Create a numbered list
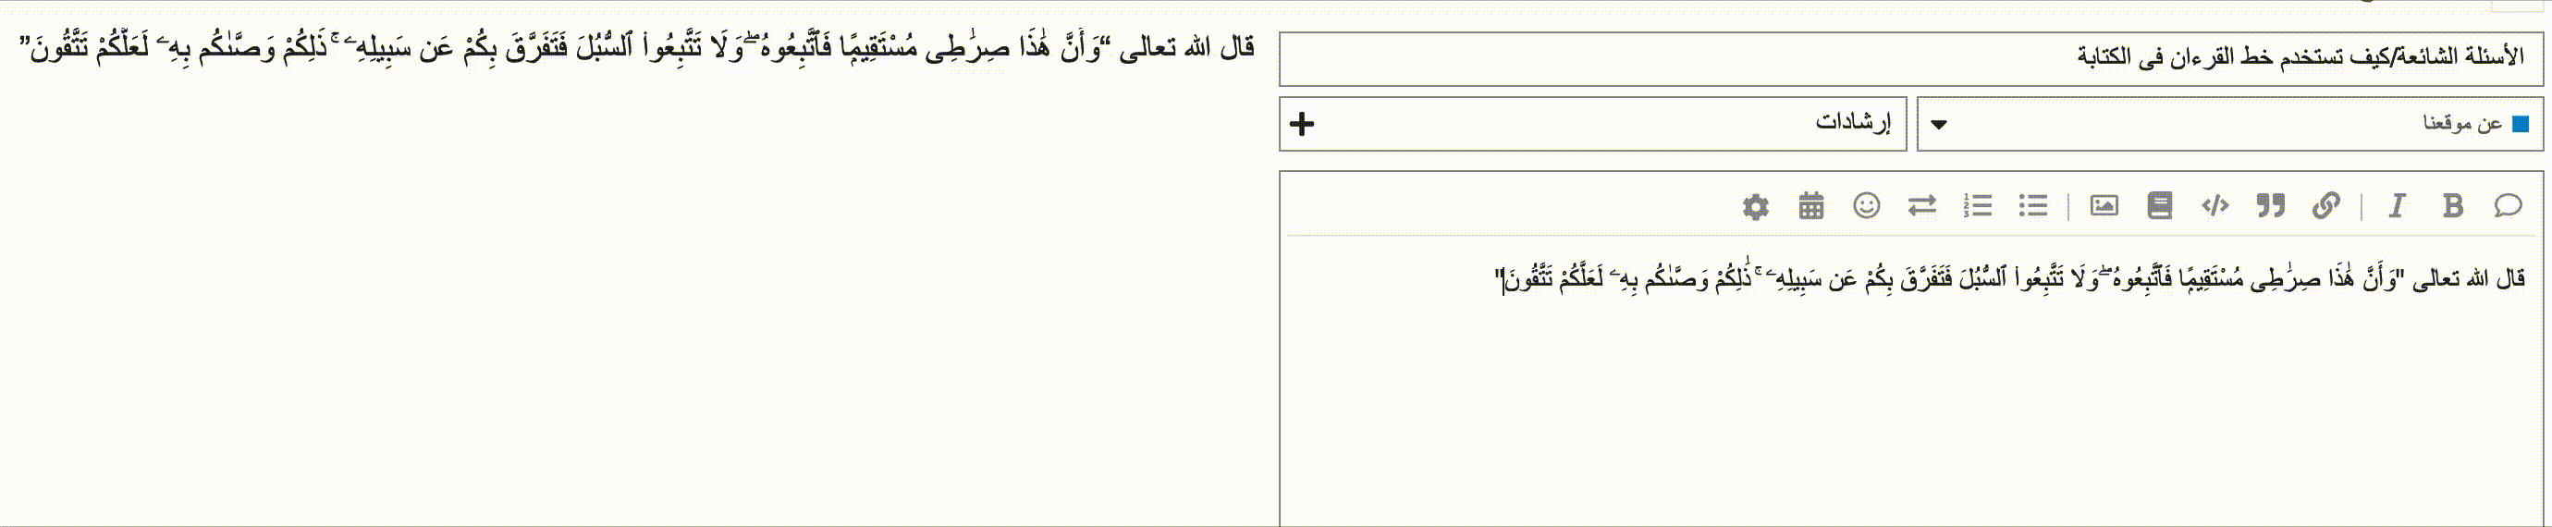2552x527 pixels. coord(1977,206)
